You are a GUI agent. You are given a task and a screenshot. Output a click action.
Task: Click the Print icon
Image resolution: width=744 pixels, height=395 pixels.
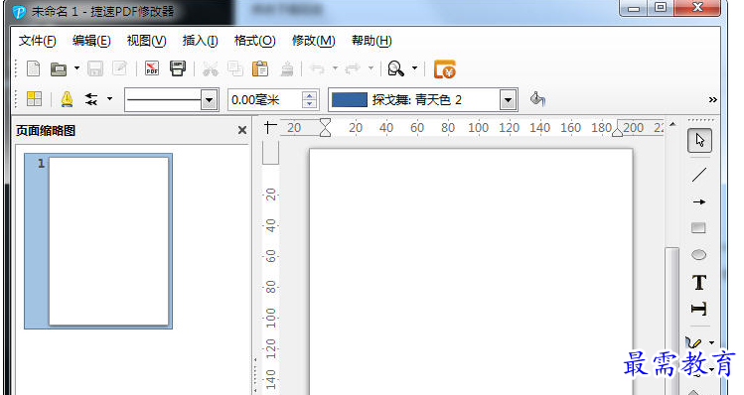coord(178,69)
